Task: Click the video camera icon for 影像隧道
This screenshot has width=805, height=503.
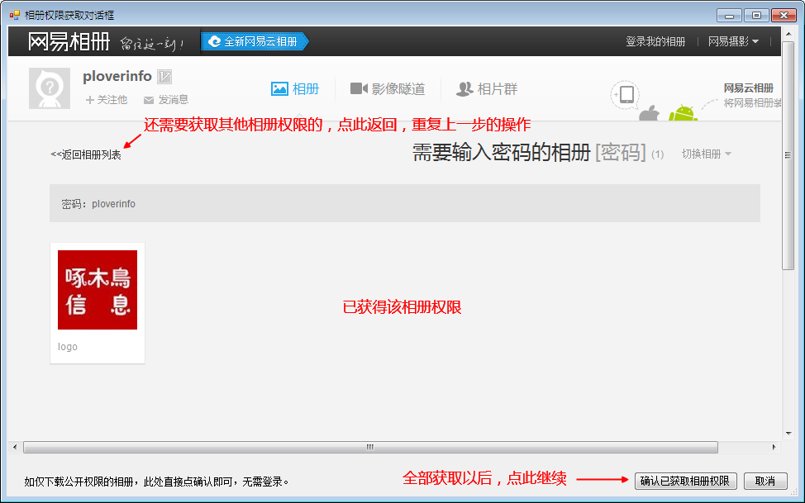Action: [359, 89]
